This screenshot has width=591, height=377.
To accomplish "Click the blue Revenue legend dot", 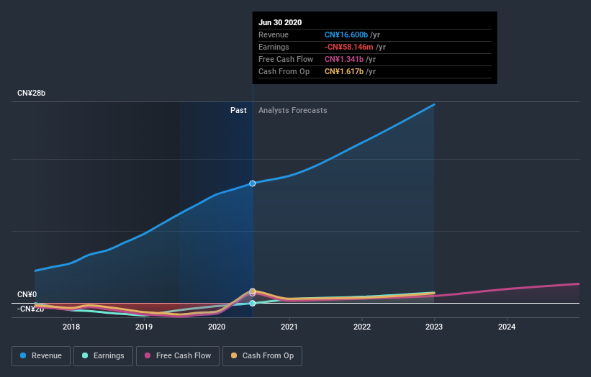I will tap(23, 355).
